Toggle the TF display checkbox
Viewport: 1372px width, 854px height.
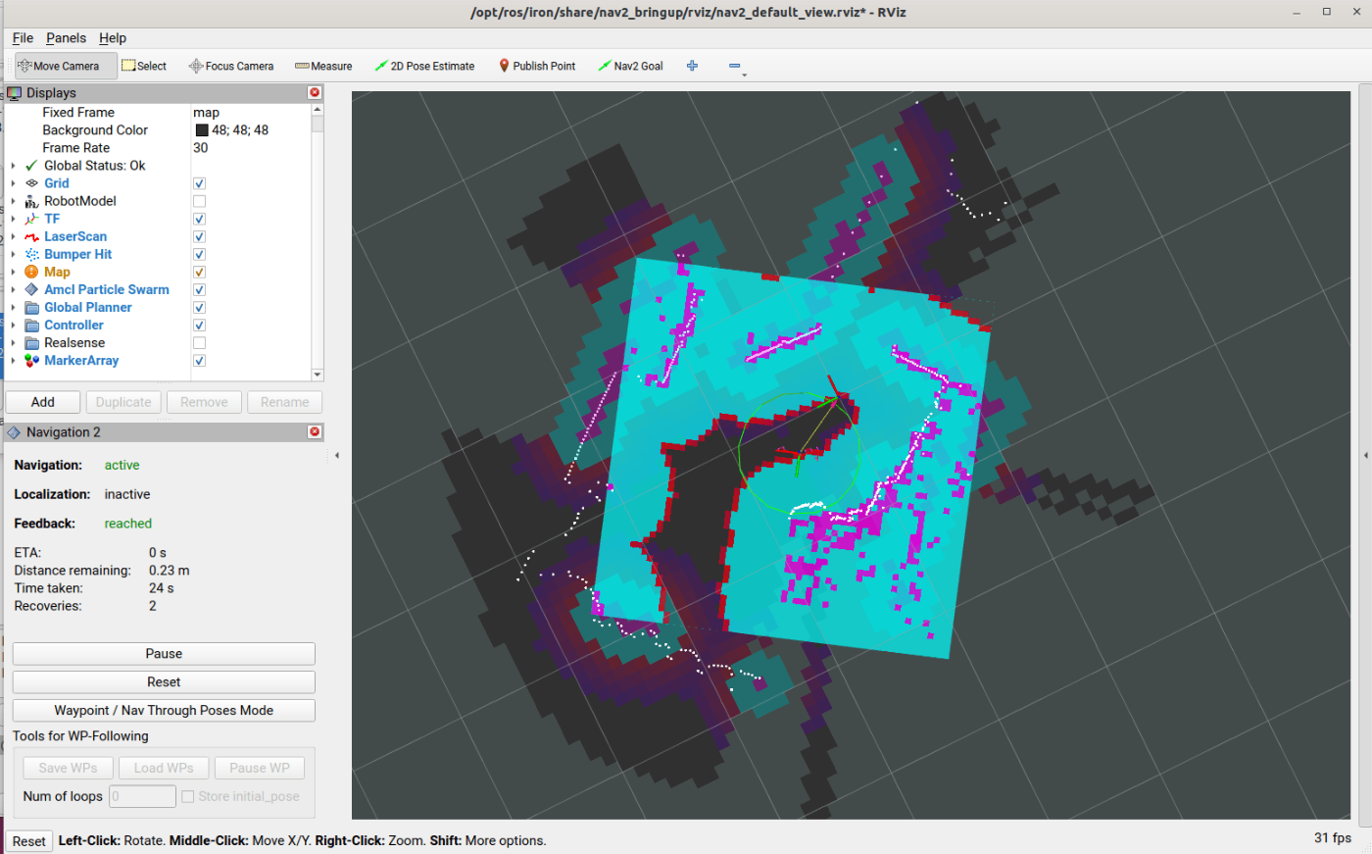199,219
